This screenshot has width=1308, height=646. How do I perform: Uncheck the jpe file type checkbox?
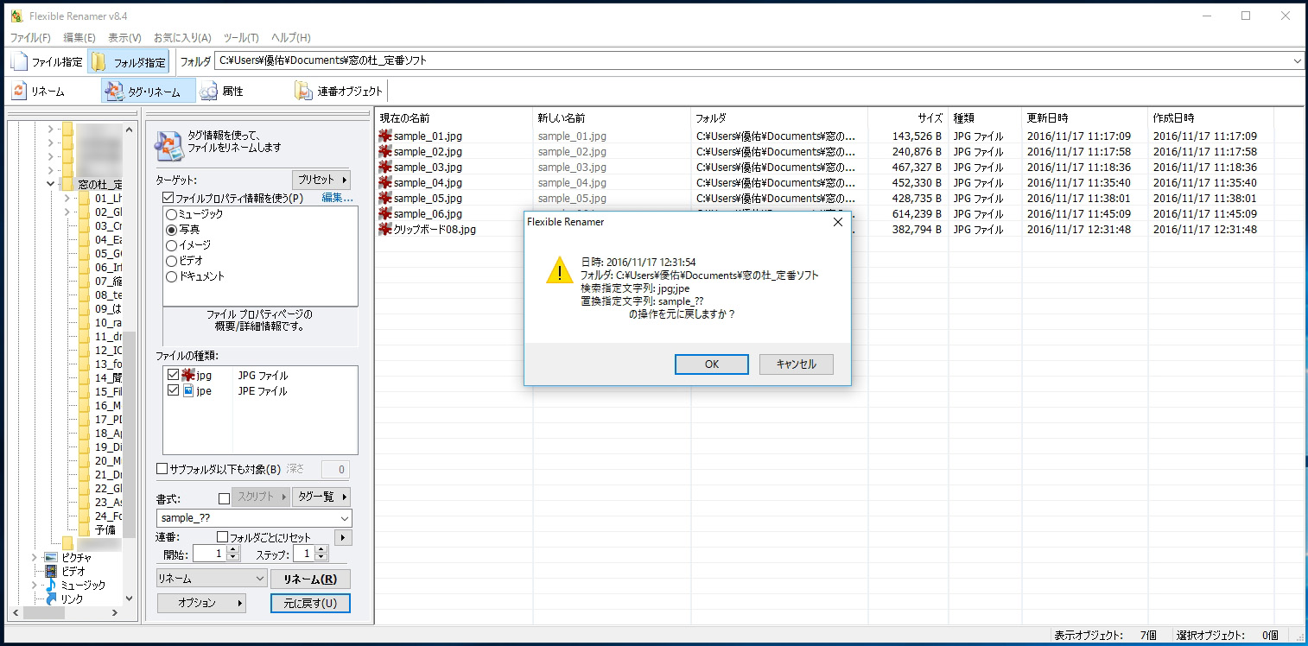pyautogui.click(x=174, y=391)
